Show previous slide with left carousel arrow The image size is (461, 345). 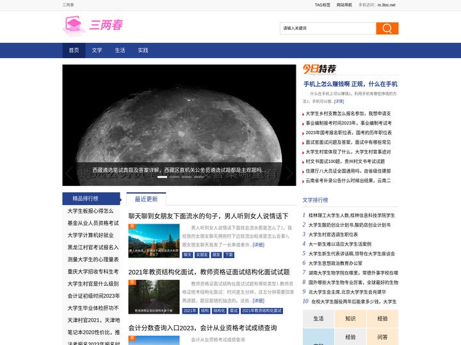point(69,173)
